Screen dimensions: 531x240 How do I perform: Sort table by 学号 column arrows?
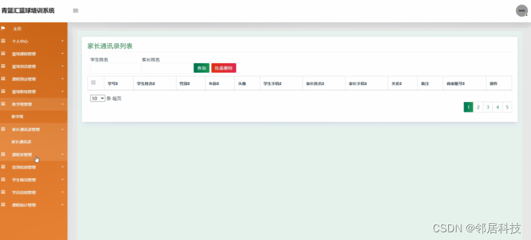point(117,83)
